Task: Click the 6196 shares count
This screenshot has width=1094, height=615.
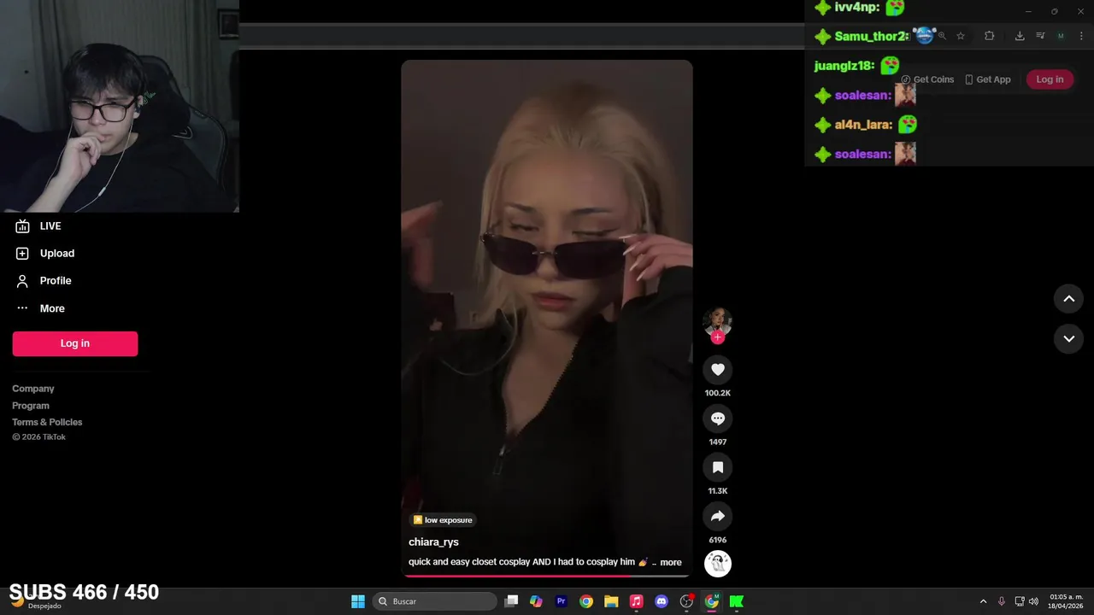Action: coord(718,540)
